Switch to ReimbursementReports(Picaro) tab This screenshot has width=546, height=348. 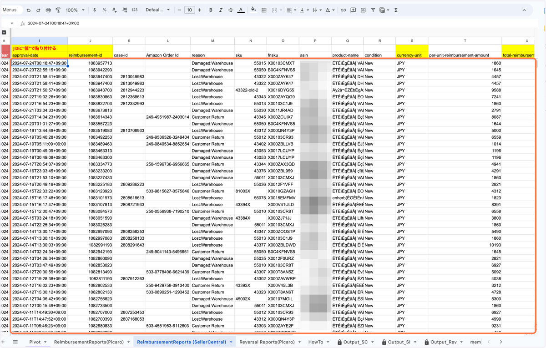click(89, 342)
